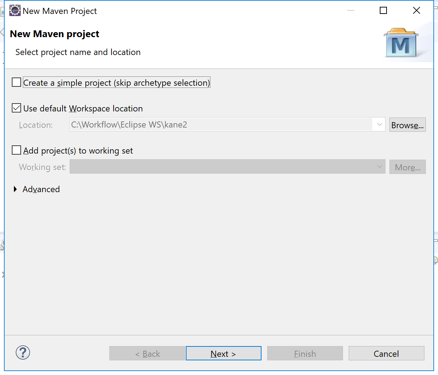Tick Add project(s) to working set

pyautogui.click(x=16, y=150)
